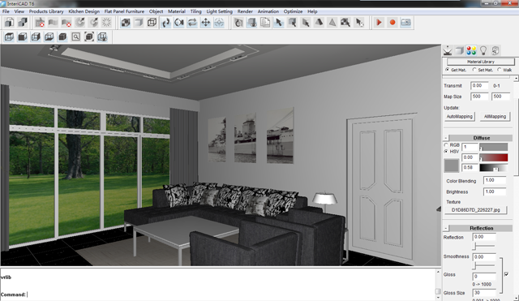Viewport: 519px width, 301px height.
Task: Select the Set Mat. radio button
Action: tap(474, 70)
